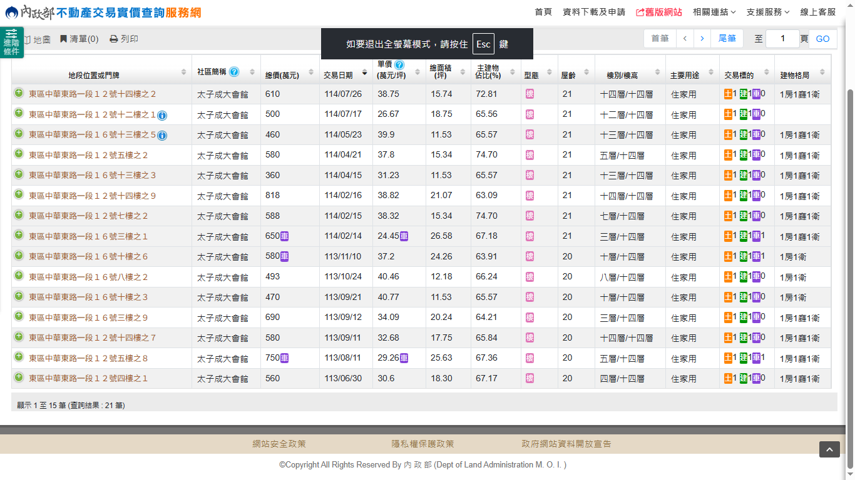Click the scroll-to-top arrow button
855x480 pixels.
point(829,449)
